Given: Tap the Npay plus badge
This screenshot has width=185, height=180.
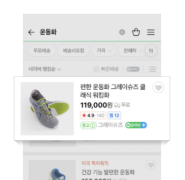Looking at the screenshot, I should [136, 125].
